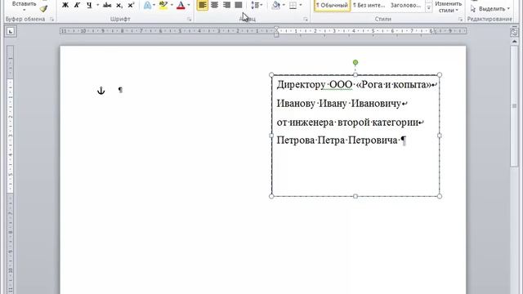Open the paragraph group dialog launcher
Screen dimensions: 523x294
305,20
